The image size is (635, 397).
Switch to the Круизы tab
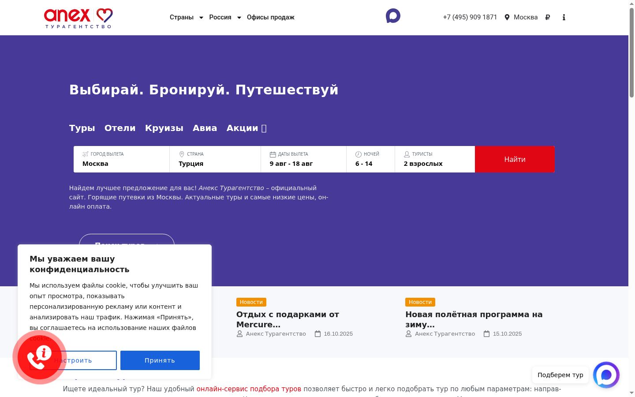pos(164,128)
